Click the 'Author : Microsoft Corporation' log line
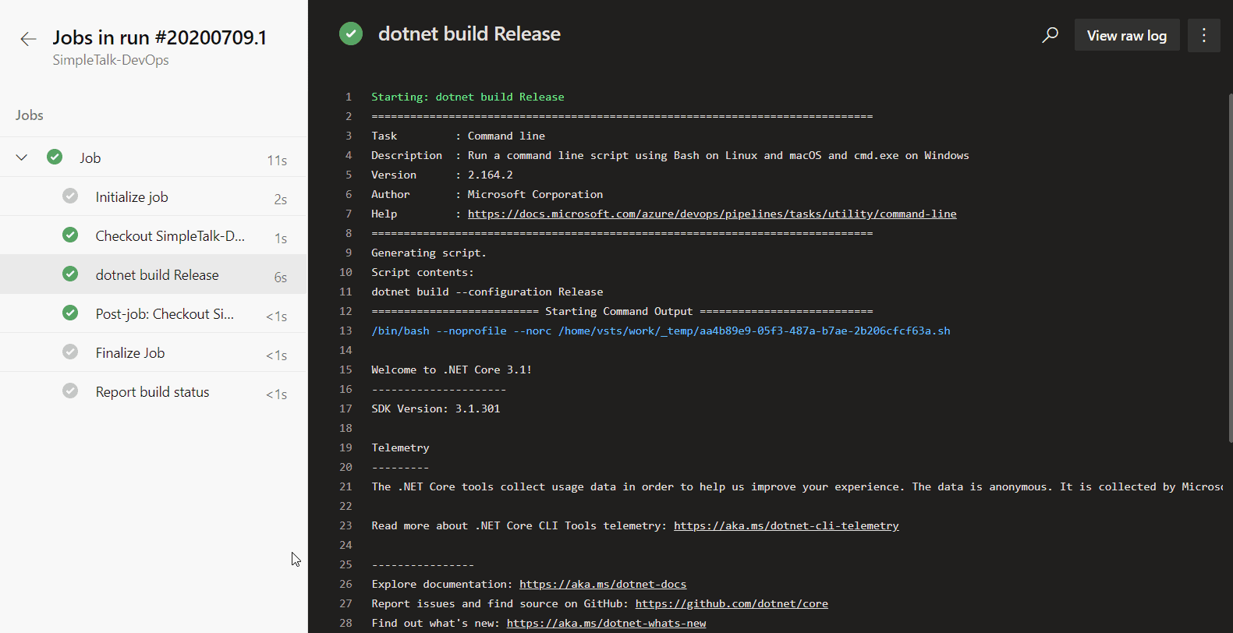The width and height of the screenshot is (1233, 633). pos(487,194)
